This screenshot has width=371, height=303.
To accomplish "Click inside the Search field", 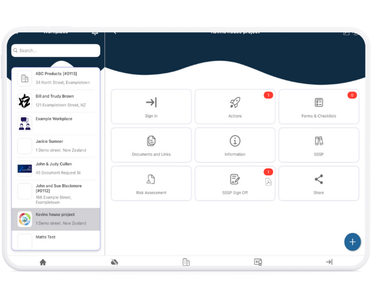I will pyautogui.click(x=56, y=50).
